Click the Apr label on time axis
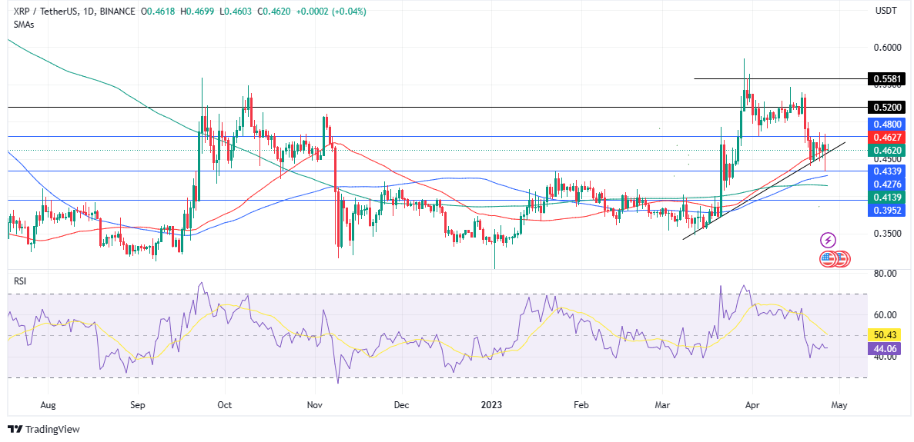Image resolution: width=914 pixels, height=442 pixels. point(752,404)
